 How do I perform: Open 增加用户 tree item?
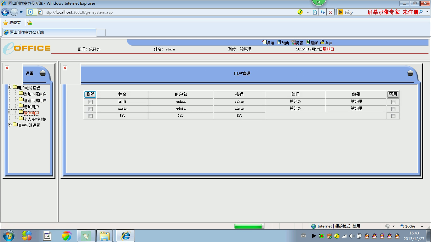coord(29,107)
